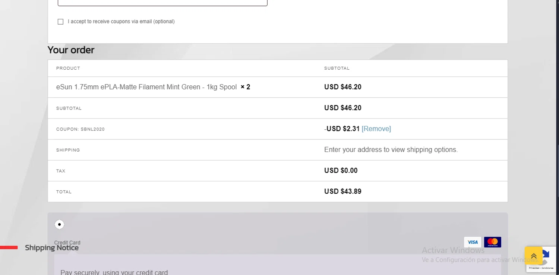Click the eSun ePLA-Matte Filament Mint Green product name

146,87
